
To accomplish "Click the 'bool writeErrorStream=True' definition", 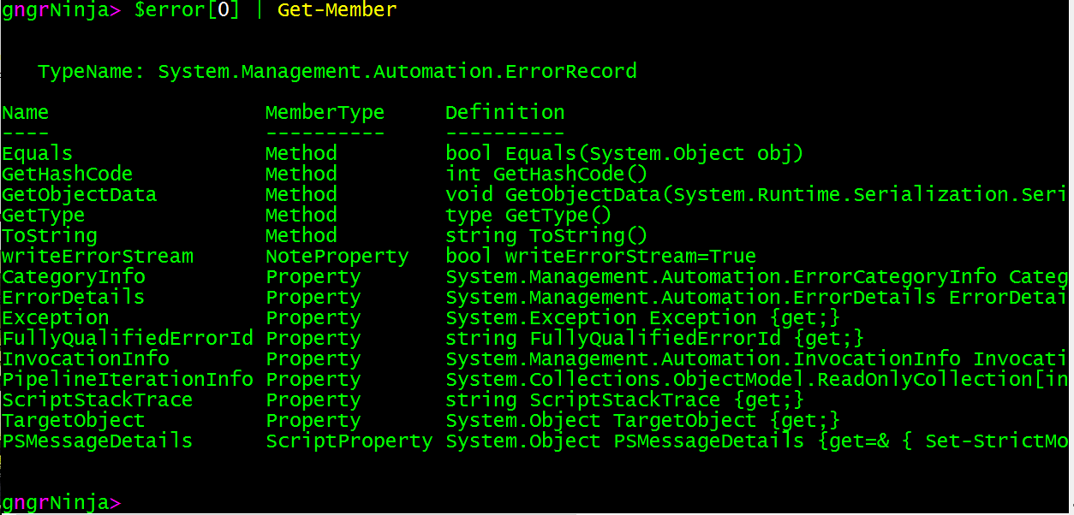I will 600,256.
